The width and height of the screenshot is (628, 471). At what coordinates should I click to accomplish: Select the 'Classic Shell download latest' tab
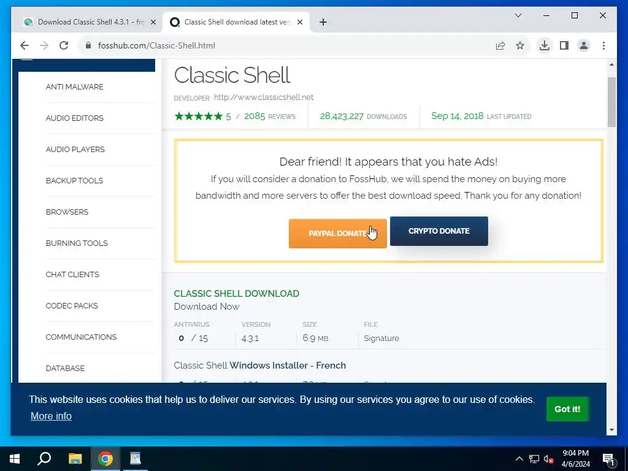[236, 23]
